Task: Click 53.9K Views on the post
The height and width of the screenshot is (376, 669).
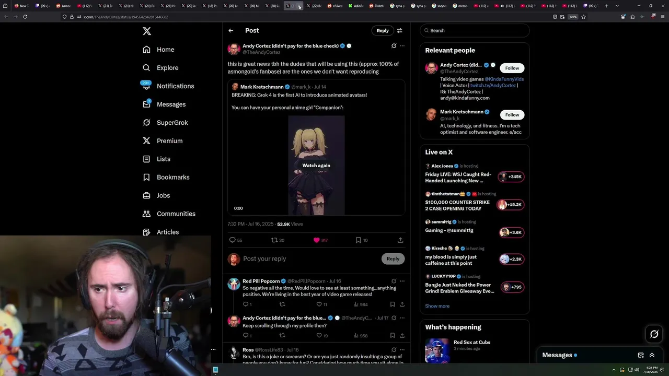Action: click(x=290, y=224)
